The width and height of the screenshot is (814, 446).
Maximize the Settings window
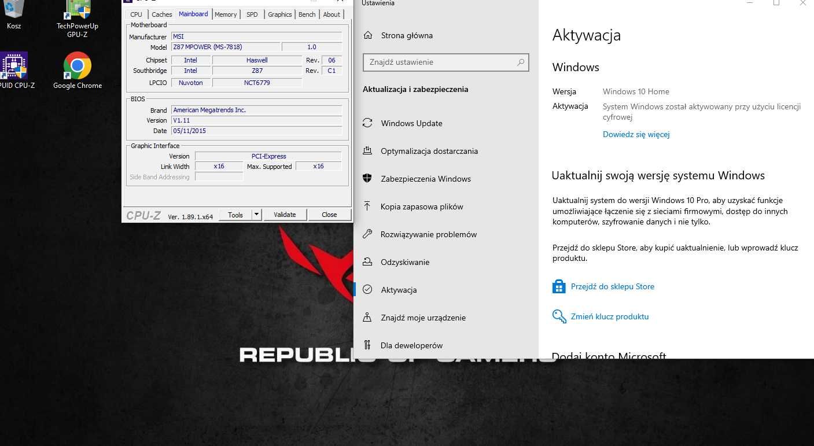776,3
